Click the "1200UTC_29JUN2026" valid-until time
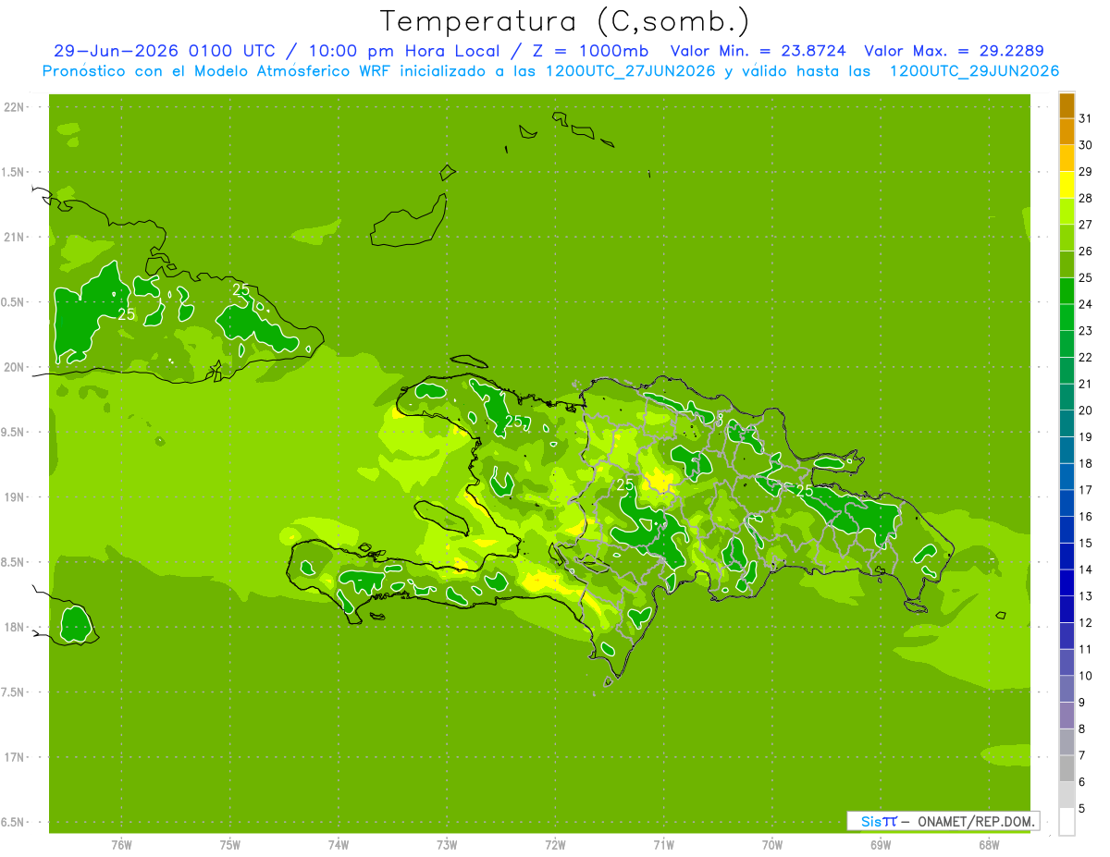 point(974,71)
